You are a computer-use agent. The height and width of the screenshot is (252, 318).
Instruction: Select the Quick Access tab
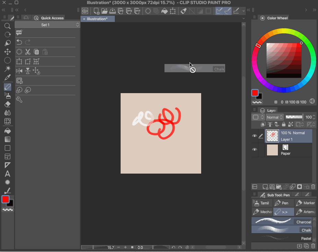click(49, 18)
